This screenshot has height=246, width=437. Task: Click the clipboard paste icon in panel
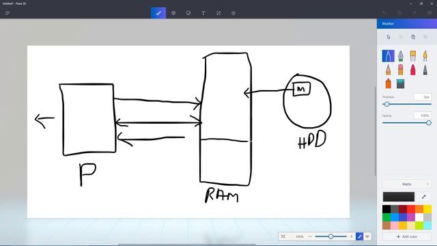pyautogui.click(x=413, y=37)
